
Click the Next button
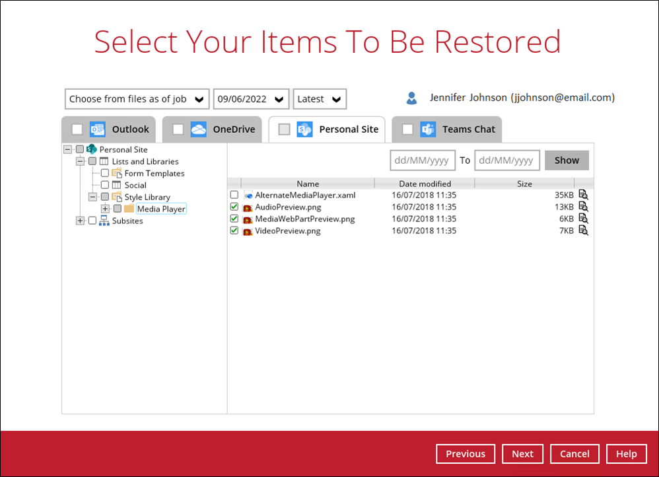point(522,454)
